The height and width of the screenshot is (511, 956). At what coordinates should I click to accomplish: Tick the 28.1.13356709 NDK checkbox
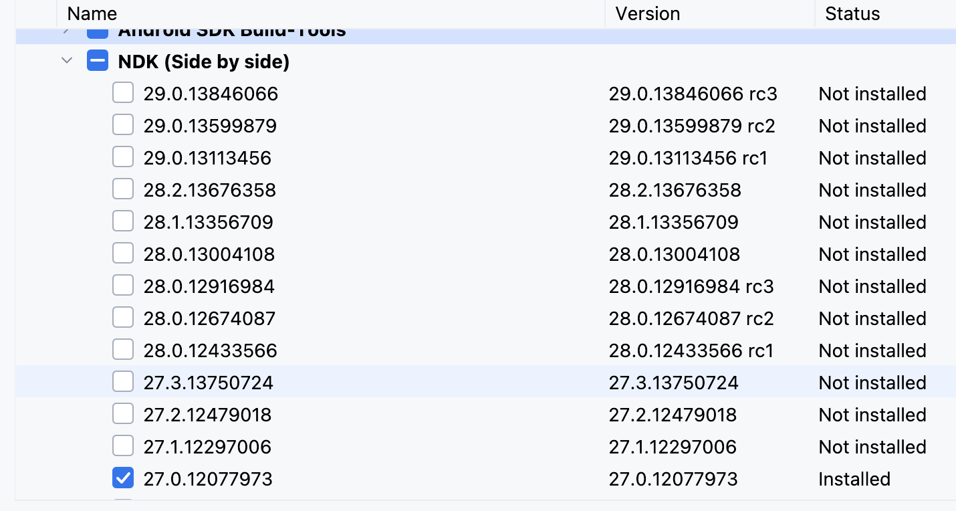coord(123,221)
